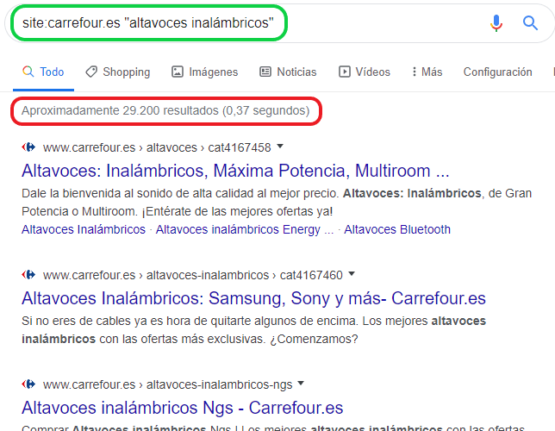Click URL breadcrumb 'altavoces-inalambricos › cat4167460'
Screen dimensions: 555x431
[245, 275]
